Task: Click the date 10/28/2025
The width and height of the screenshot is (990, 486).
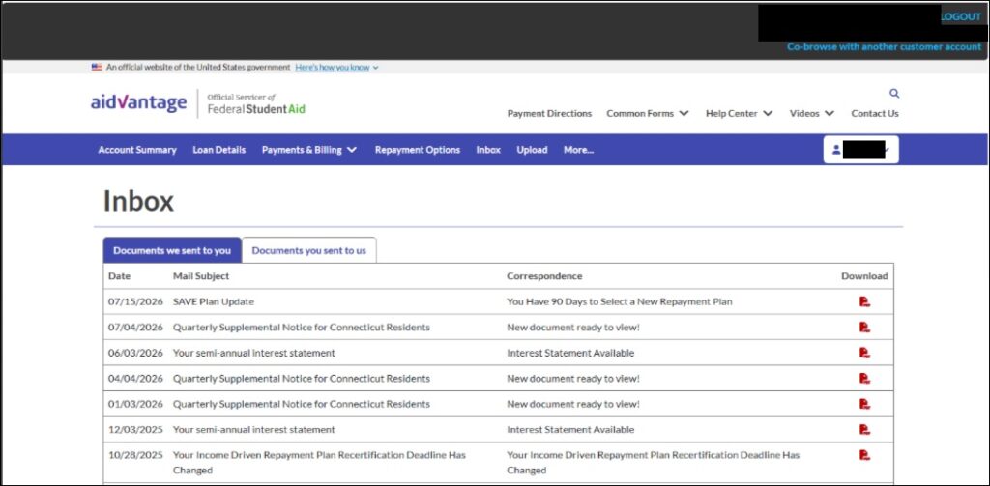Action: pos(135,454)
